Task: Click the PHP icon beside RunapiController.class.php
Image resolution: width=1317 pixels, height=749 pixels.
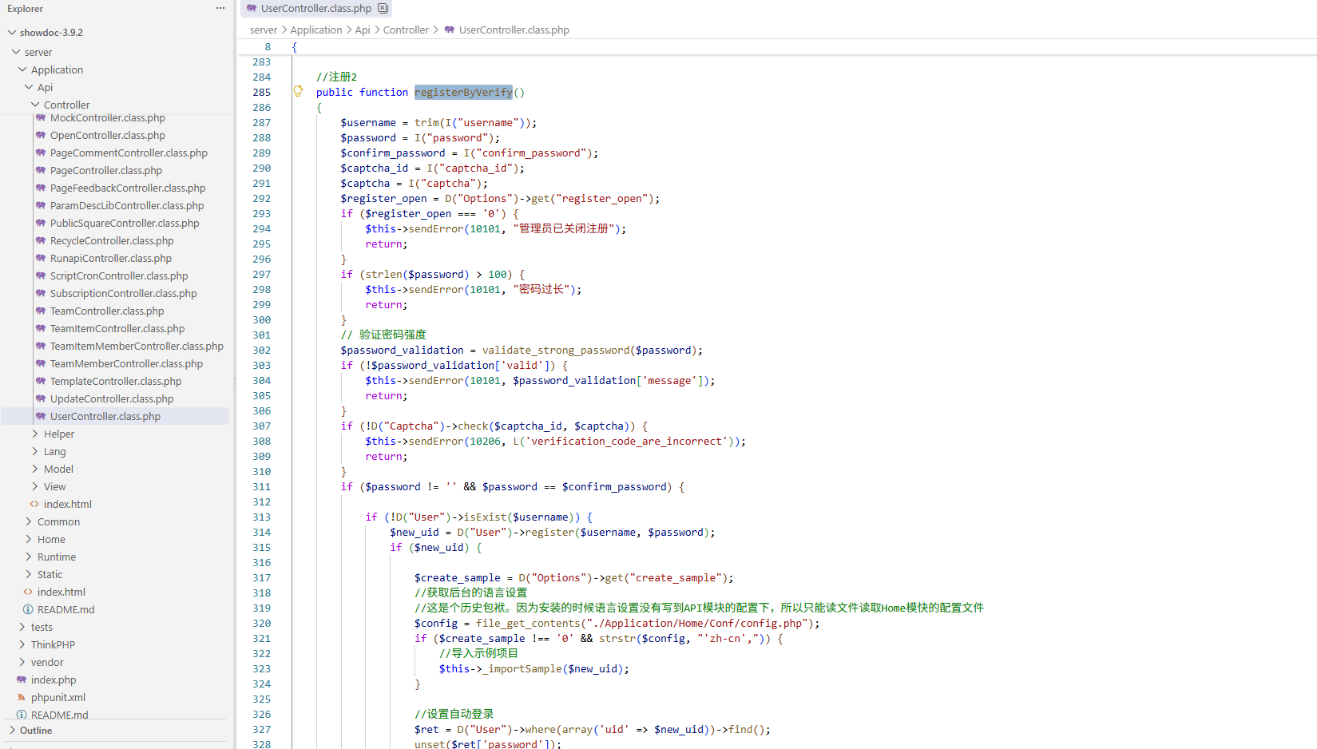Action: [x=41, y=258]
